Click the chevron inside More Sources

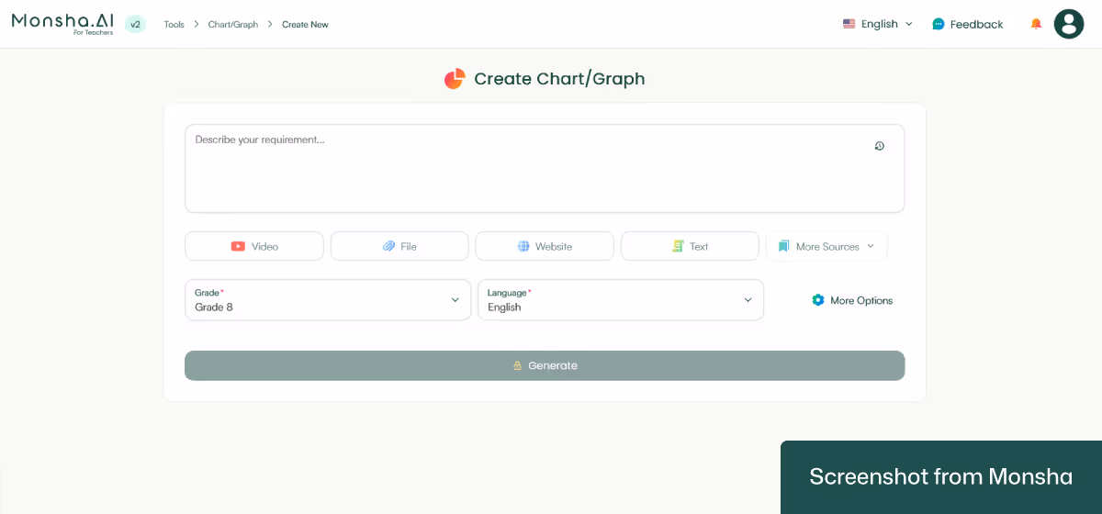click(x=871, y=246)
